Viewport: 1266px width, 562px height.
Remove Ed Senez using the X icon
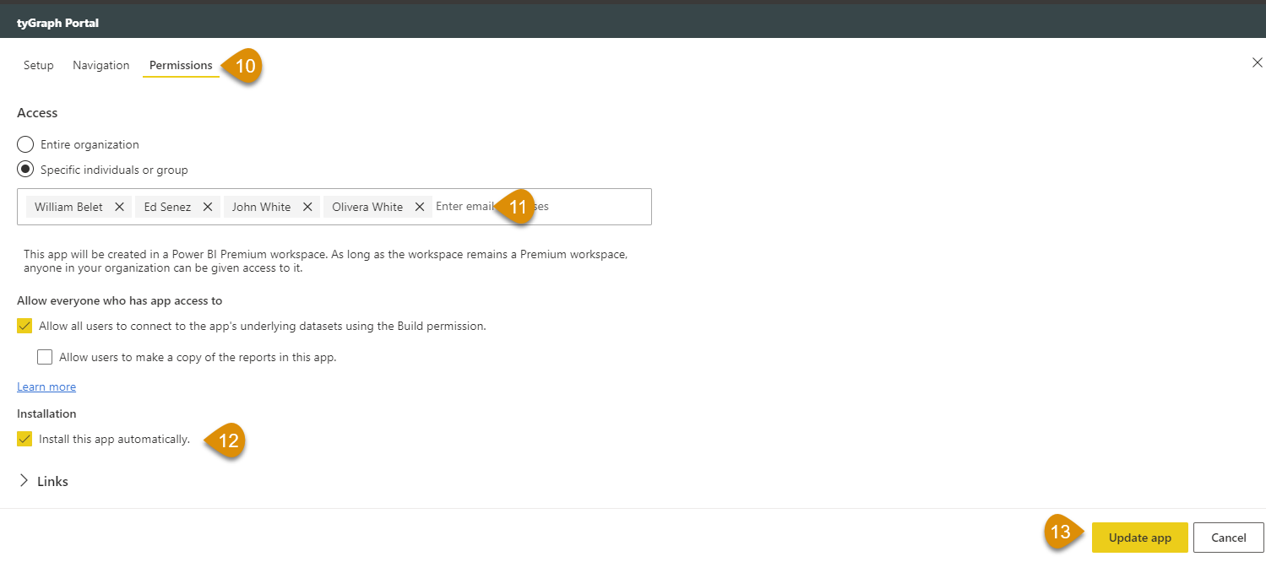pos(208,206)
